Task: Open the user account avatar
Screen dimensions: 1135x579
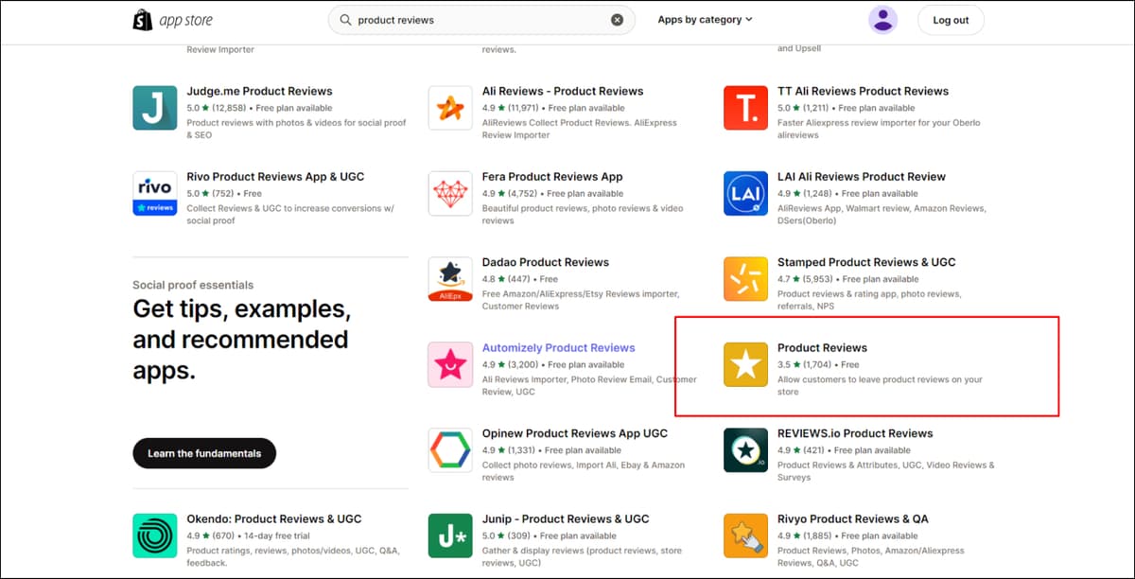Action: (x=883, y=20)
